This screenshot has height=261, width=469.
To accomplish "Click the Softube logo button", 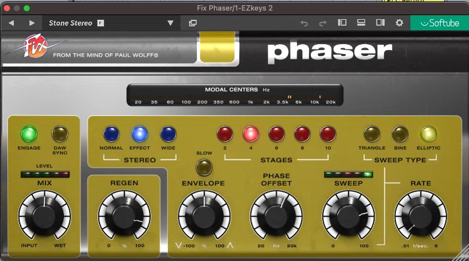I will pyautogui.click(x=439, y=23).
